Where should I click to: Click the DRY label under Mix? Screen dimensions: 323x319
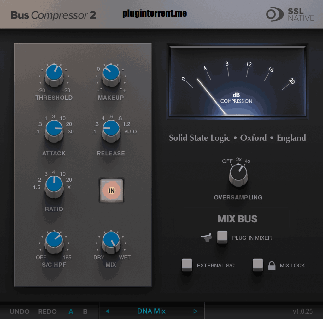tap(99, 257)
